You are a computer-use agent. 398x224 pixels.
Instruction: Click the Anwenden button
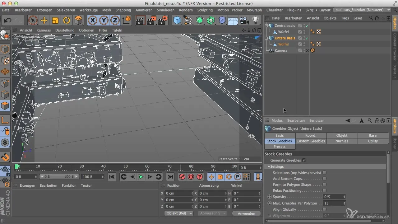(246, 213)
